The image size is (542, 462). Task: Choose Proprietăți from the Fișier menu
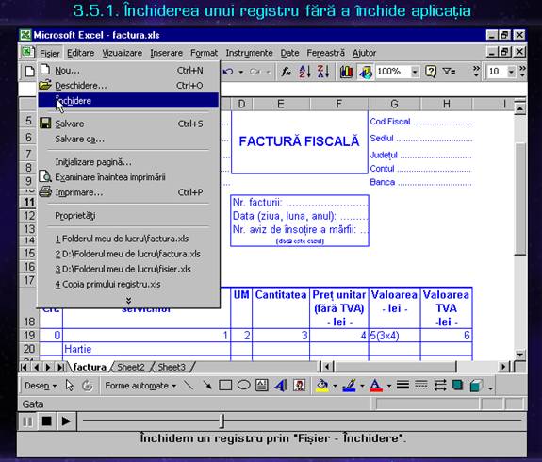(128, 215)
